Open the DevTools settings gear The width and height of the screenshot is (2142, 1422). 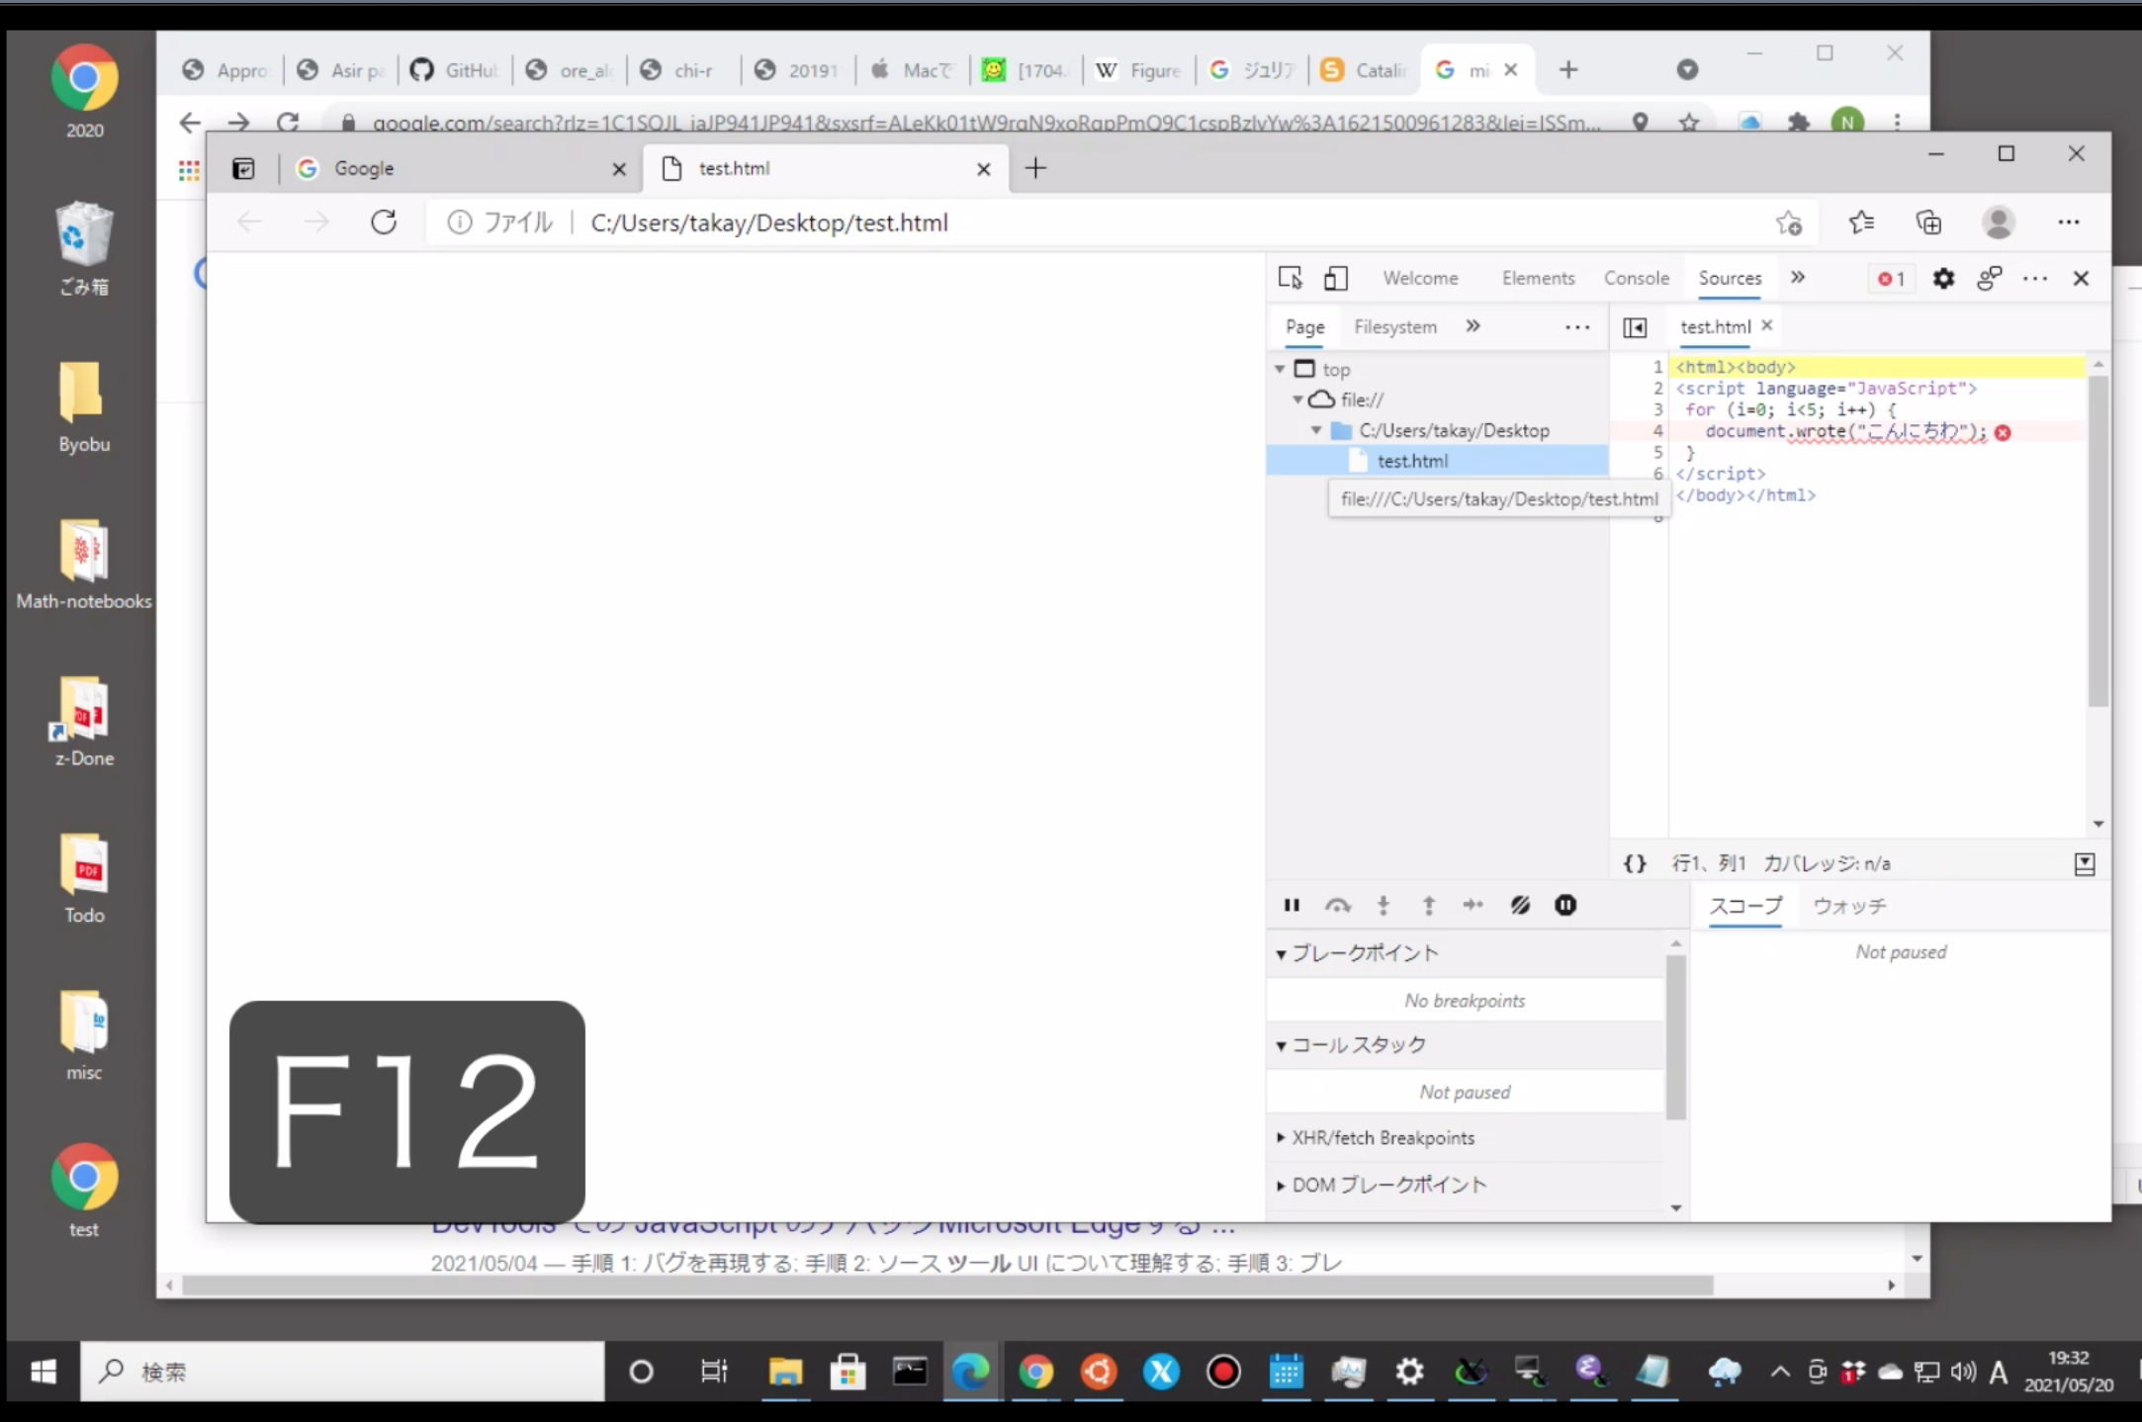(1943, 279)
